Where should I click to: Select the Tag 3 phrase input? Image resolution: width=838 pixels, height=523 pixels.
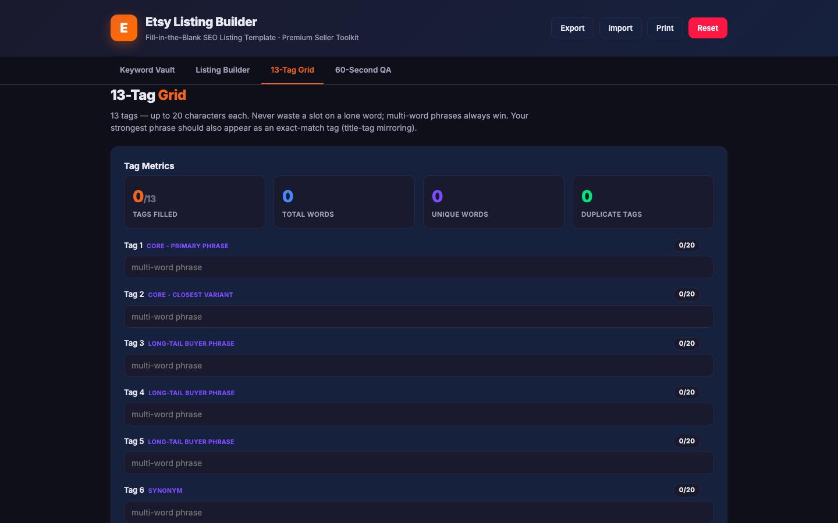(419, 366)
